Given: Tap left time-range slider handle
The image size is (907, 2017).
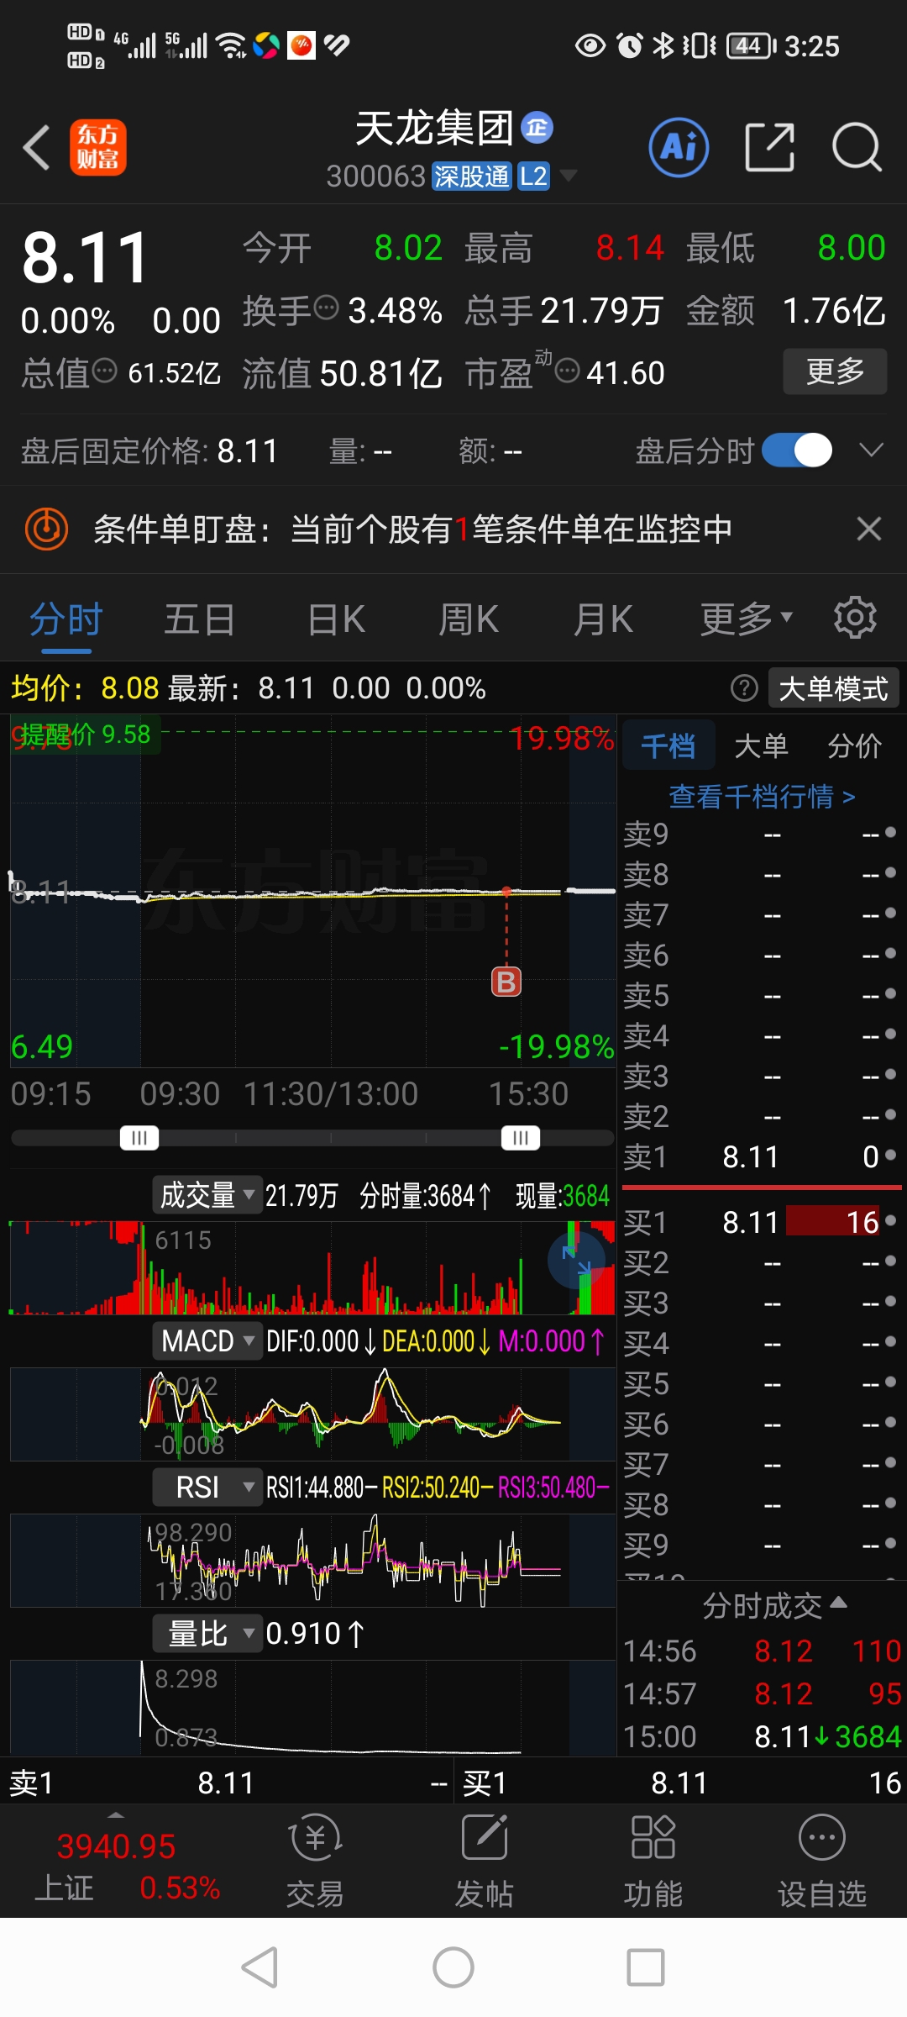Looking at the screenshot, I should click(x=139, y=1138).
